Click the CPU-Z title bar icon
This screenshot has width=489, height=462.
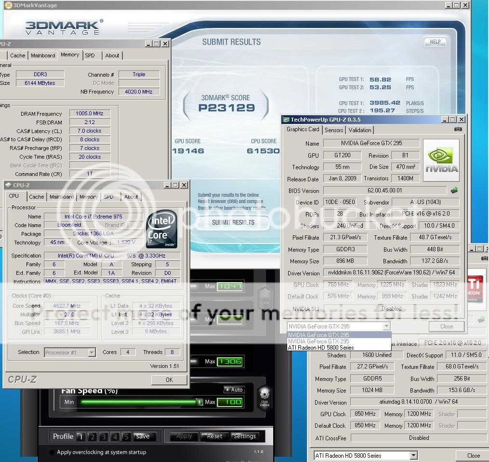(9, 185)
